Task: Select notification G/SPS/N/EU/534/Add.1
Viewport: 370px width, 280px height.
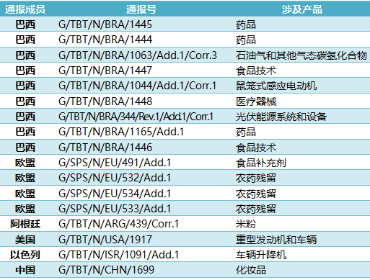Action: click(115, 194)
